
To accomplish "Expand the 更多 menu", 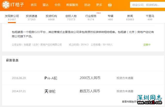I will coord(99,5).
